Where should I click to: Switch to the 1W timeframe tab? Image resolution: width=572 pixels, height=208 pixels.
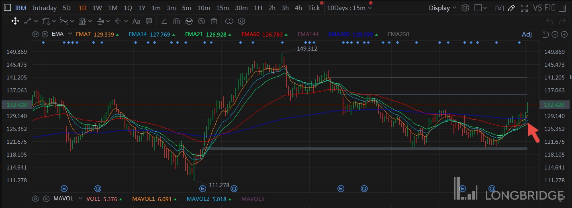point(97,8)
